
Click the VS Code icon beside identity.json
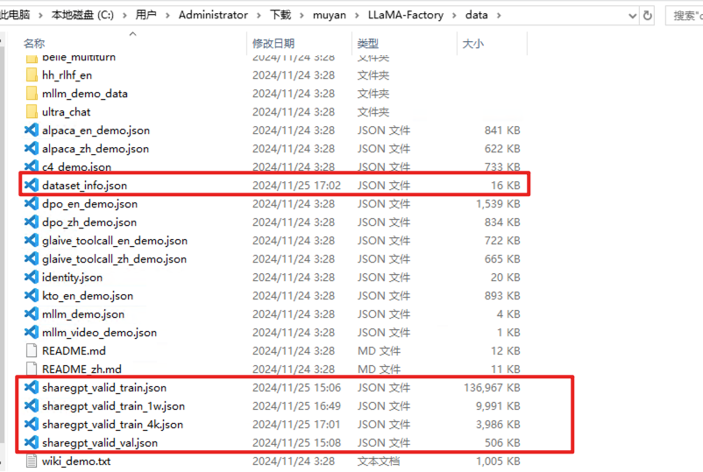tap(32, 278)
